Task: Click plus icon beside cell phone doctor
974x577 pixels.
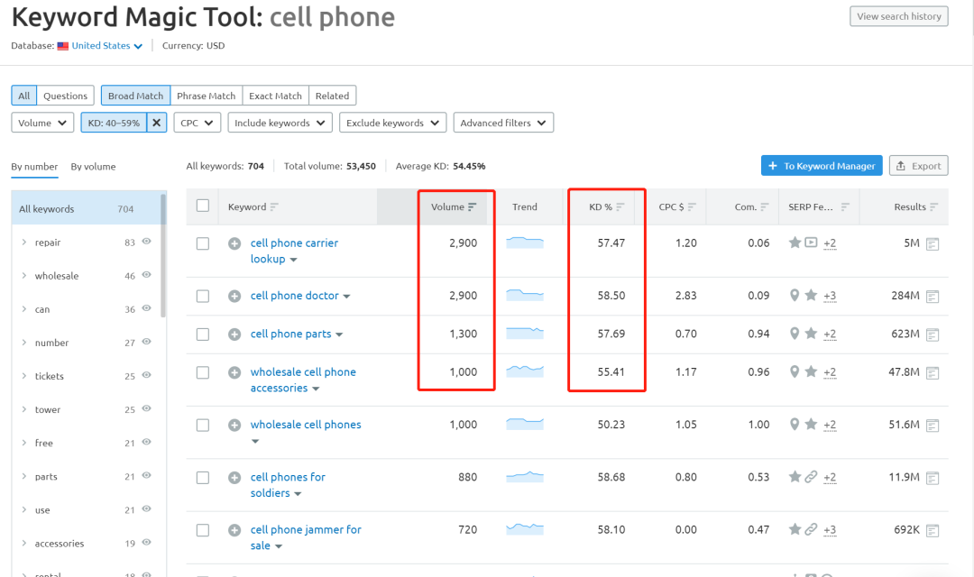Action: 234,296
